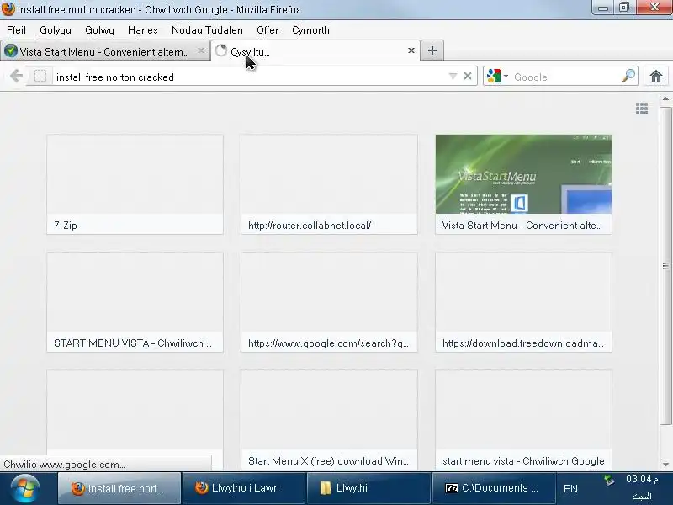
Task: Click the Firefox icon in title bar
Action: tap(8, 8)
